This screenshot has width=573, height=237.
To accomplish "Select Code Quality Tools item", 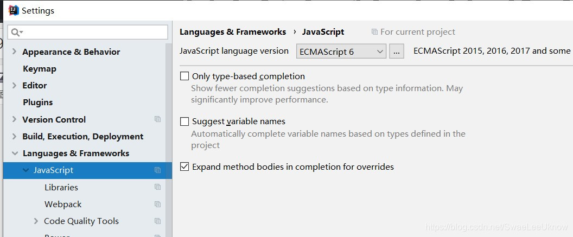I will point(81,221).
